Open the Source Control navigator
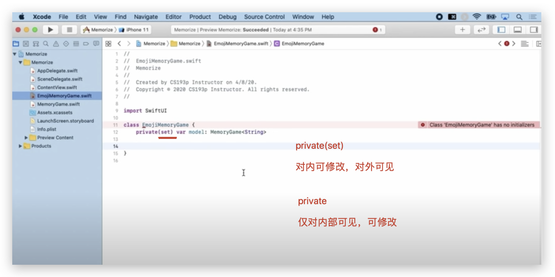The height and width of the screenshot is (277, 555). pyautogui.click(x=26, y=44)
